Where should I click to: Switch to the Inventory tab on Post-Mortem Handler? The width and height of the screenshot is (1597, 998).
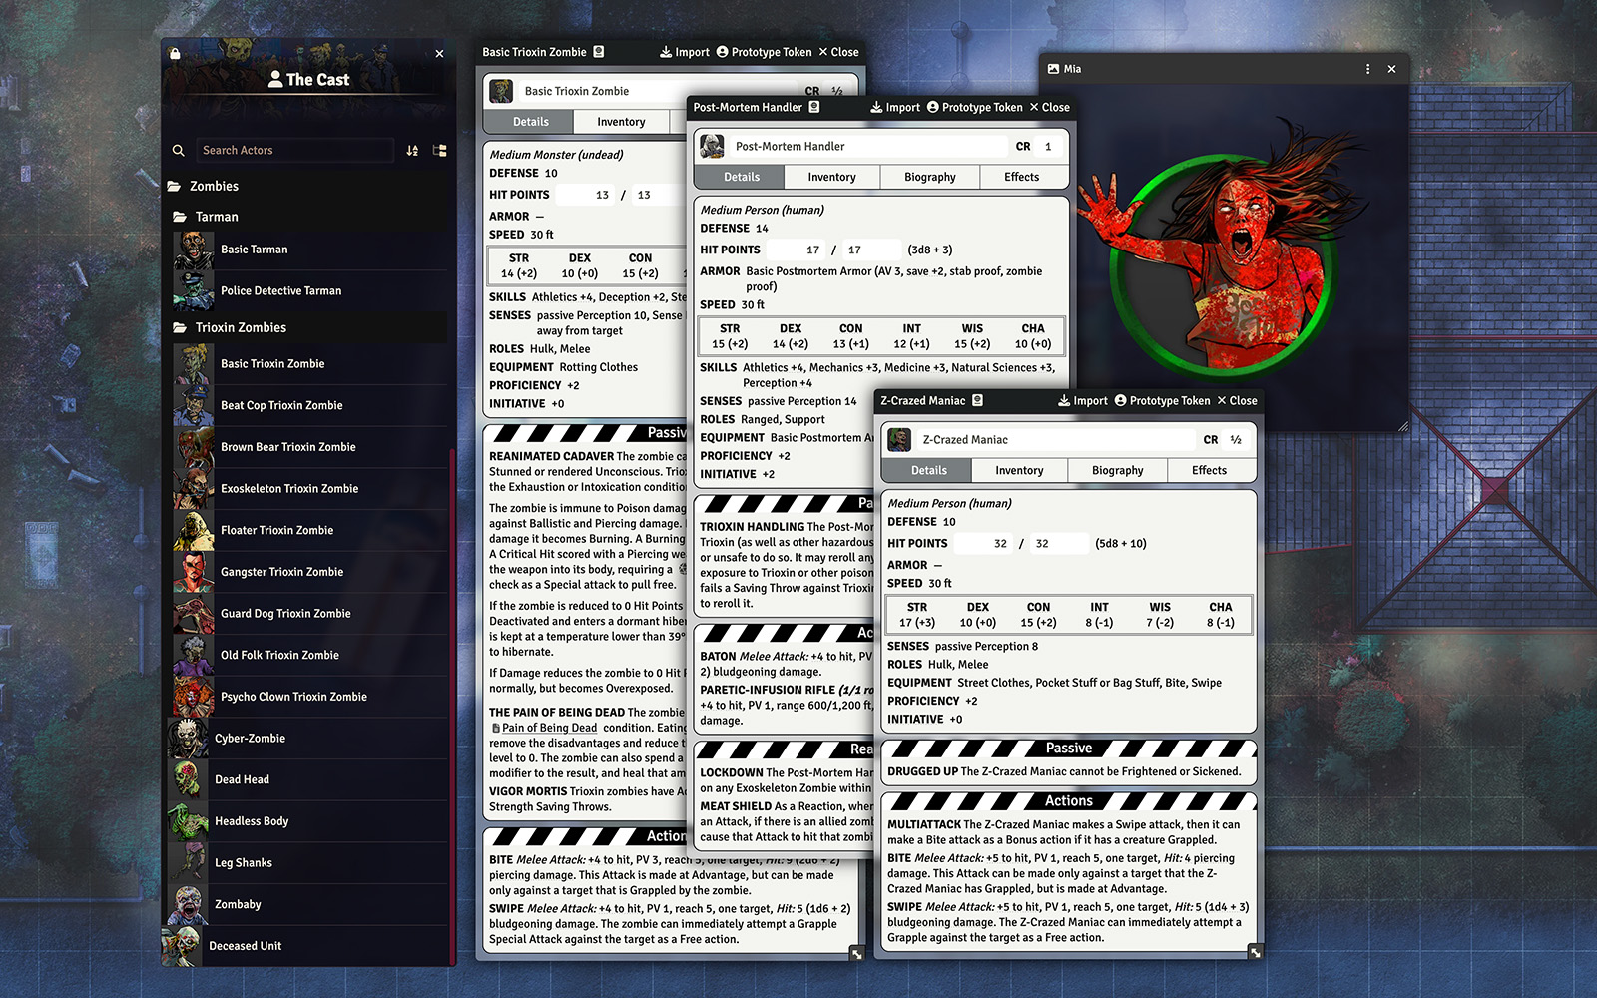831,177
